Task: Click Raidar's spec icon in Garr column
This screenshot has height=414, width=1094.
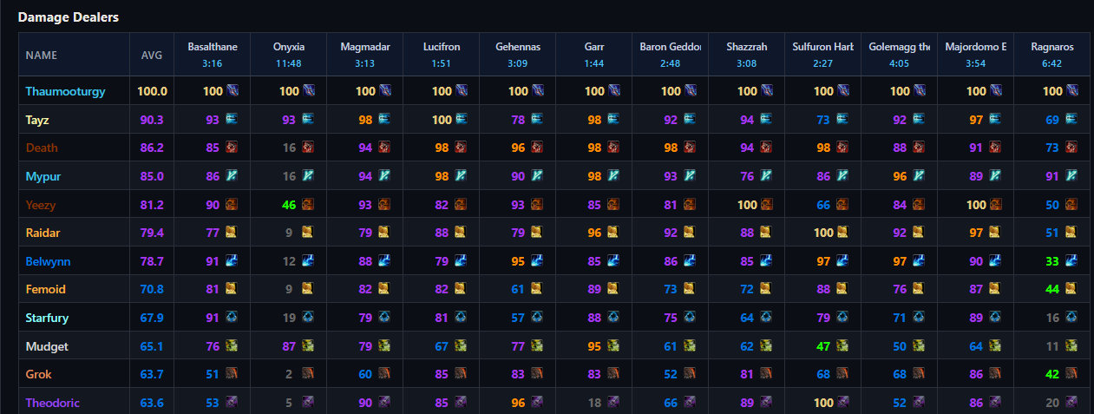Action: point(613,233)
